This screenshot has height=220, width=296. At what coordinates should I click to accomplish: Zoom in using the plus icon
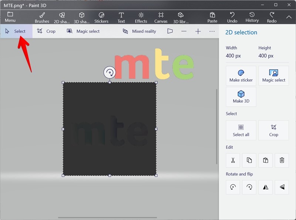click(x=198, y=31)
